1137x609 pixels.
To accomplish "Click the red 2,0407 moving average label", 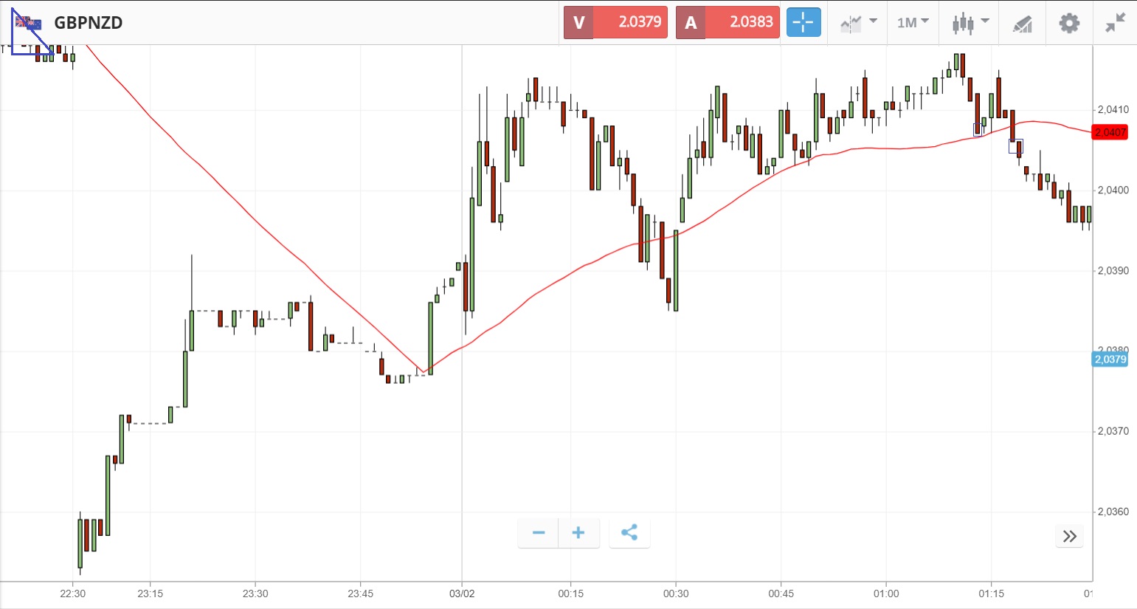I will pyautogui.click(x=1110, y=132).
